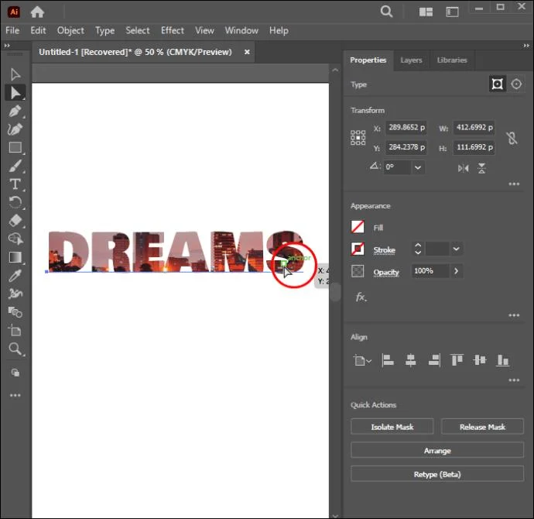Viewport: 534px width, 519px height.
Task: Show more Appearance options
Action: coord(514,315)
